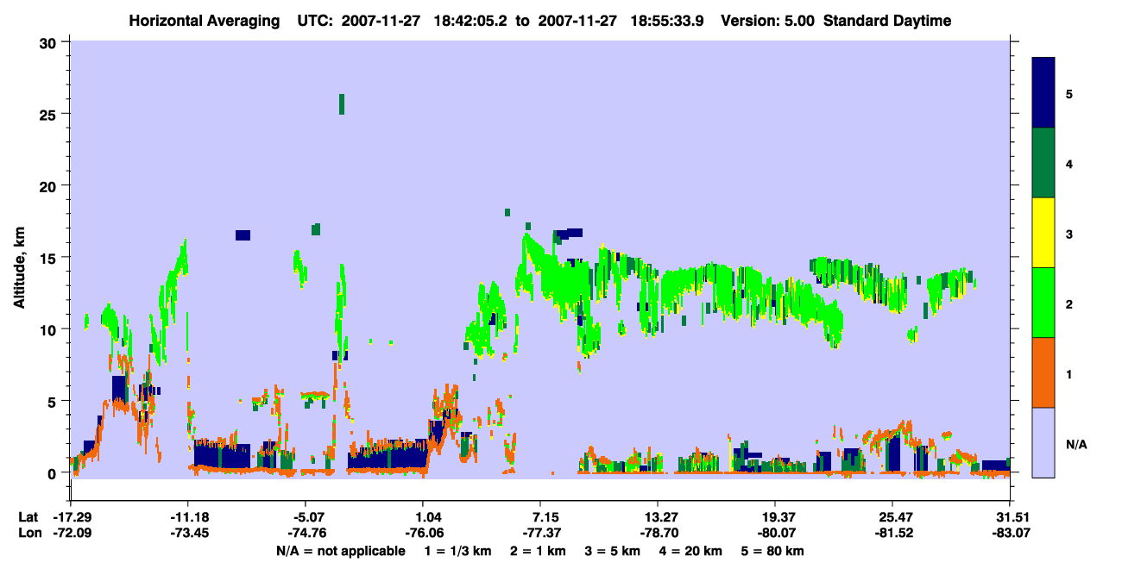Click the 'Standard Daytime' text in the title

point(887,21)
